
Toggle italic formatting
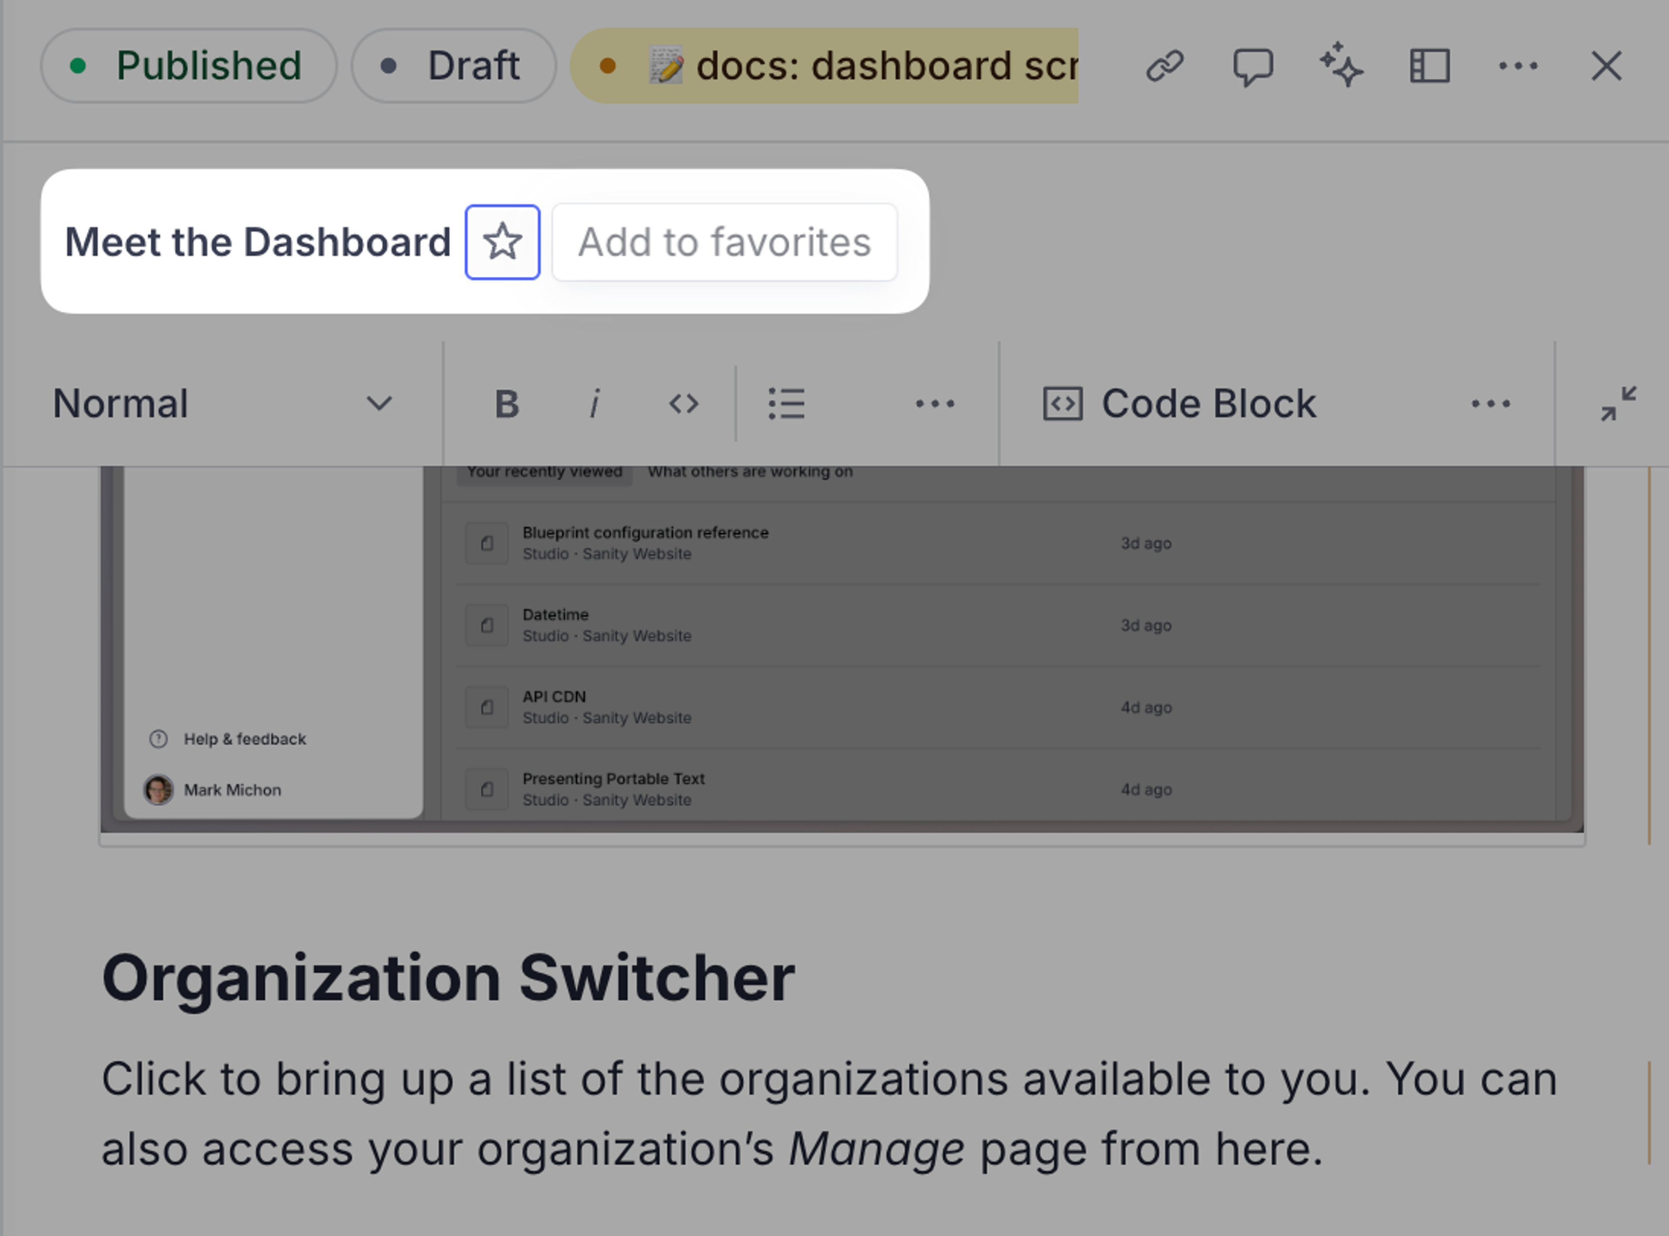pos(595,404)
